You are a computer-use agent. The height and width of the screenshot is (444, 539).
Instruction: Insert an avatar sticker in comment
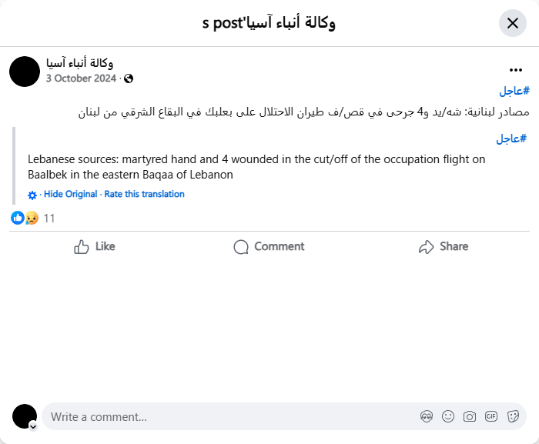[427, 416]
